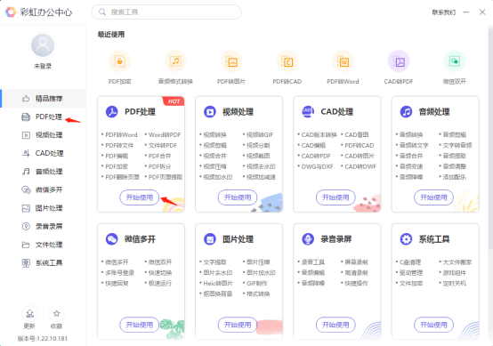Open 录音录屏 in the sidebar
Image resolution: width=493 pixels, height=346 pixels.
tap(43, 226)
